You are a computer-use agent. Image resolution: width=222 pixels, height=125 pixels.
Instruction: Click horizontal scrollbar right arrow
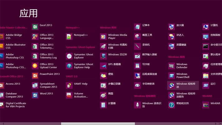pyautogui.click(x=215, y=123)
